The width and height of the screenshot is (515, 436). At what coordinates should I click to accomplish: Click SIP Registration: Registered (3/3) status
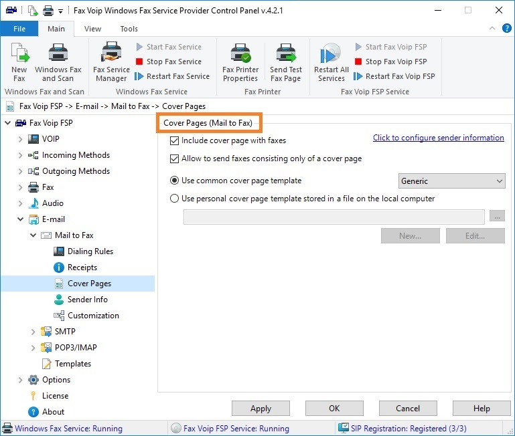pos(409,429)
